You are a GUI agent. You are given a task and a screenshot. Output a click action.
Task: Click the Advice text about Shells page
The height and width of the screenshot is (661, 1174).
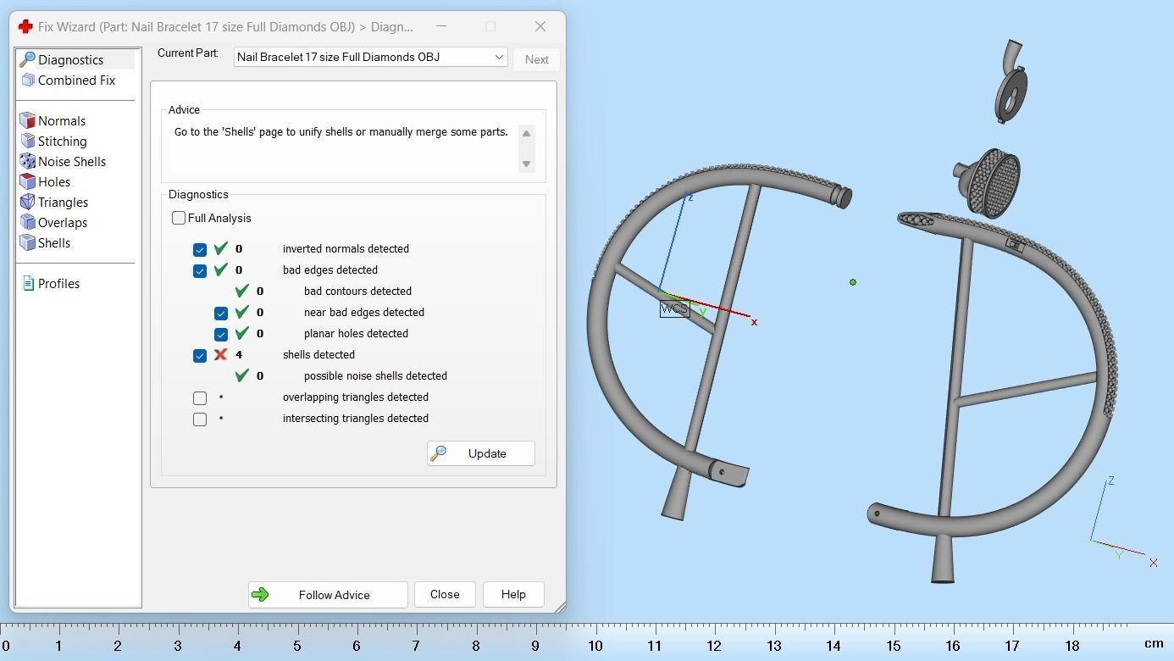(341, 132)
